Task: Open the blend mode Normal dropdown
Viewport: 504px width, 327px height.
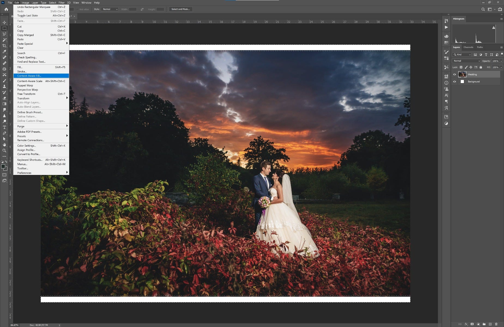Action: [x=466, y=61]
